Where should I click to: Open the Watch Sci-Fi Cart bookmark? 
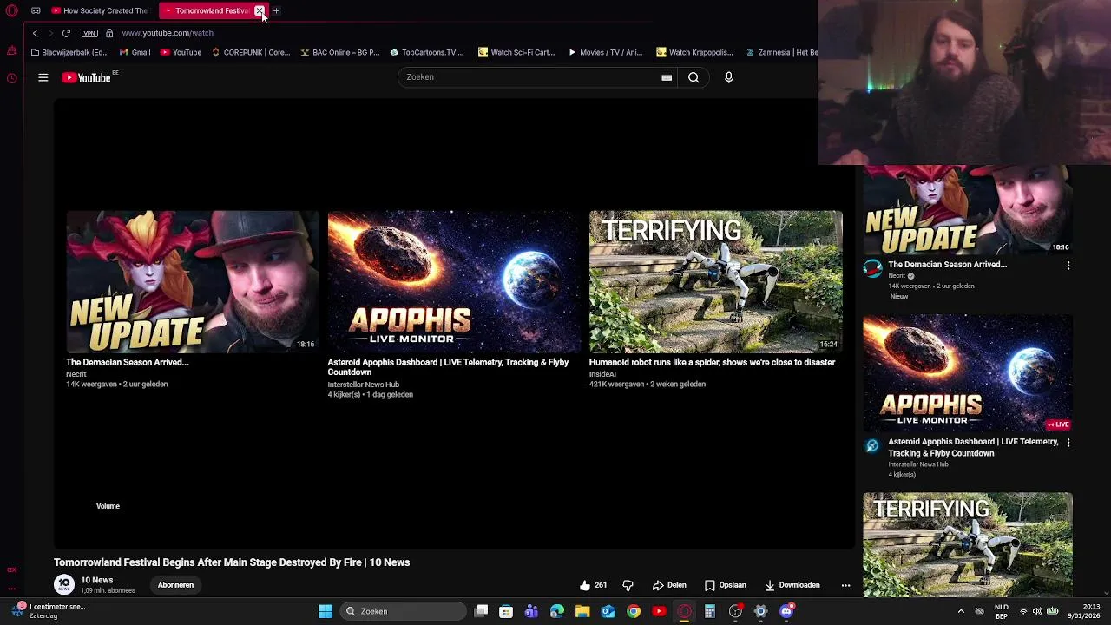click(516, 52)
